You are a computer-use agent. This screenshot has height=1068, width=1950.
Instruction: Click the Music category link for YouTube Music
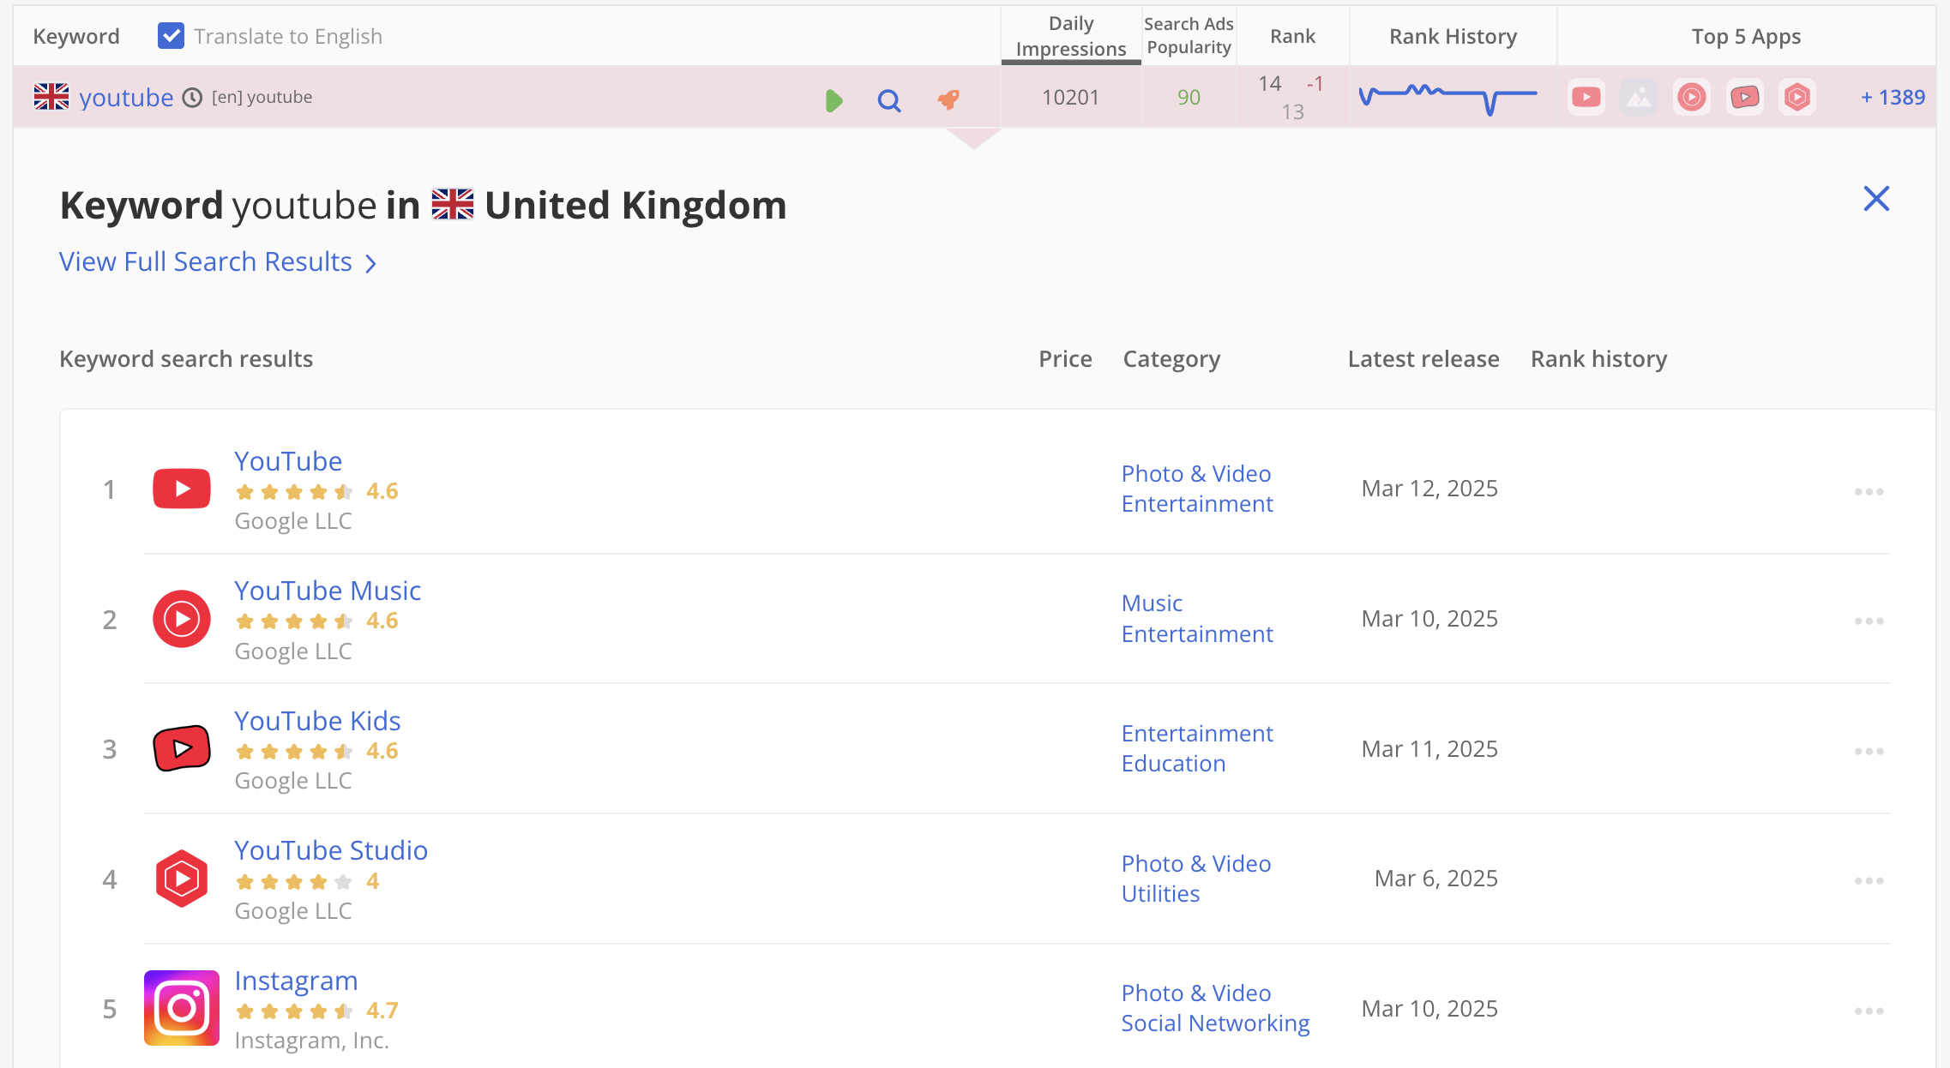[1152, 603]
